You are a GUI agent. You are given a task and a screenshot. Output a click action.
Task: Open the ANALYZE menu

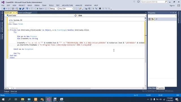[x=79, y=5]
